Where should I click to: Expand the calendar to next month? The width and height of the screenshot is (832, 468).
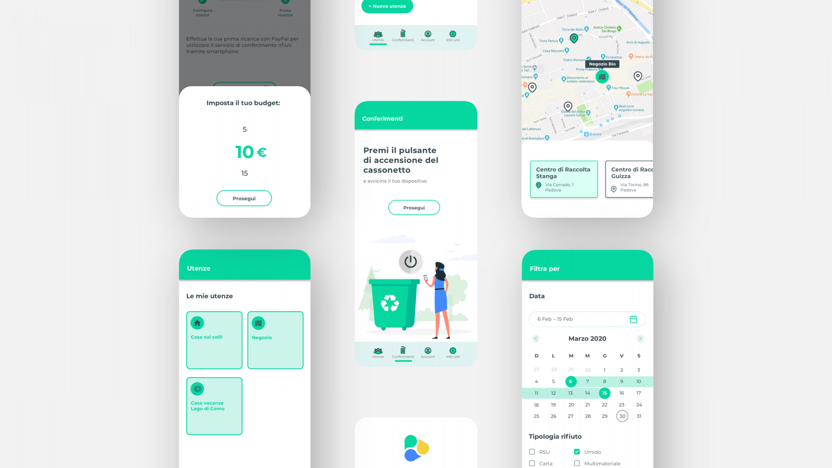tap(640, 338)
